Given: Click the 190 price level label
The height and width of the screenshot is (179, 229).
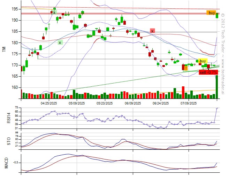Looking at the screenshot, I should click(x=15, y=20).
